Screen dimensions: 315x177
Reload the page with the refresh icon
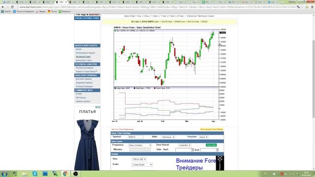tap(12, 7)
